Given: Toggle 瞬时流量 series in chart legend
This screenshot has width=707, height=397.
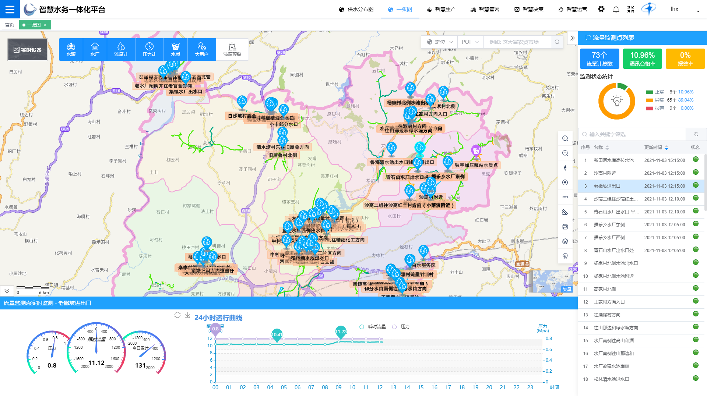Looking at the screenshot, I should pos(372,327).
